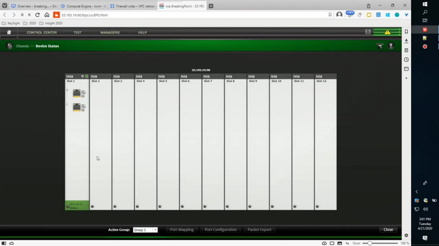Select the empty Slot 12 column
The width and height of the screenshot is (439, 246).
(x=325, y=142)
